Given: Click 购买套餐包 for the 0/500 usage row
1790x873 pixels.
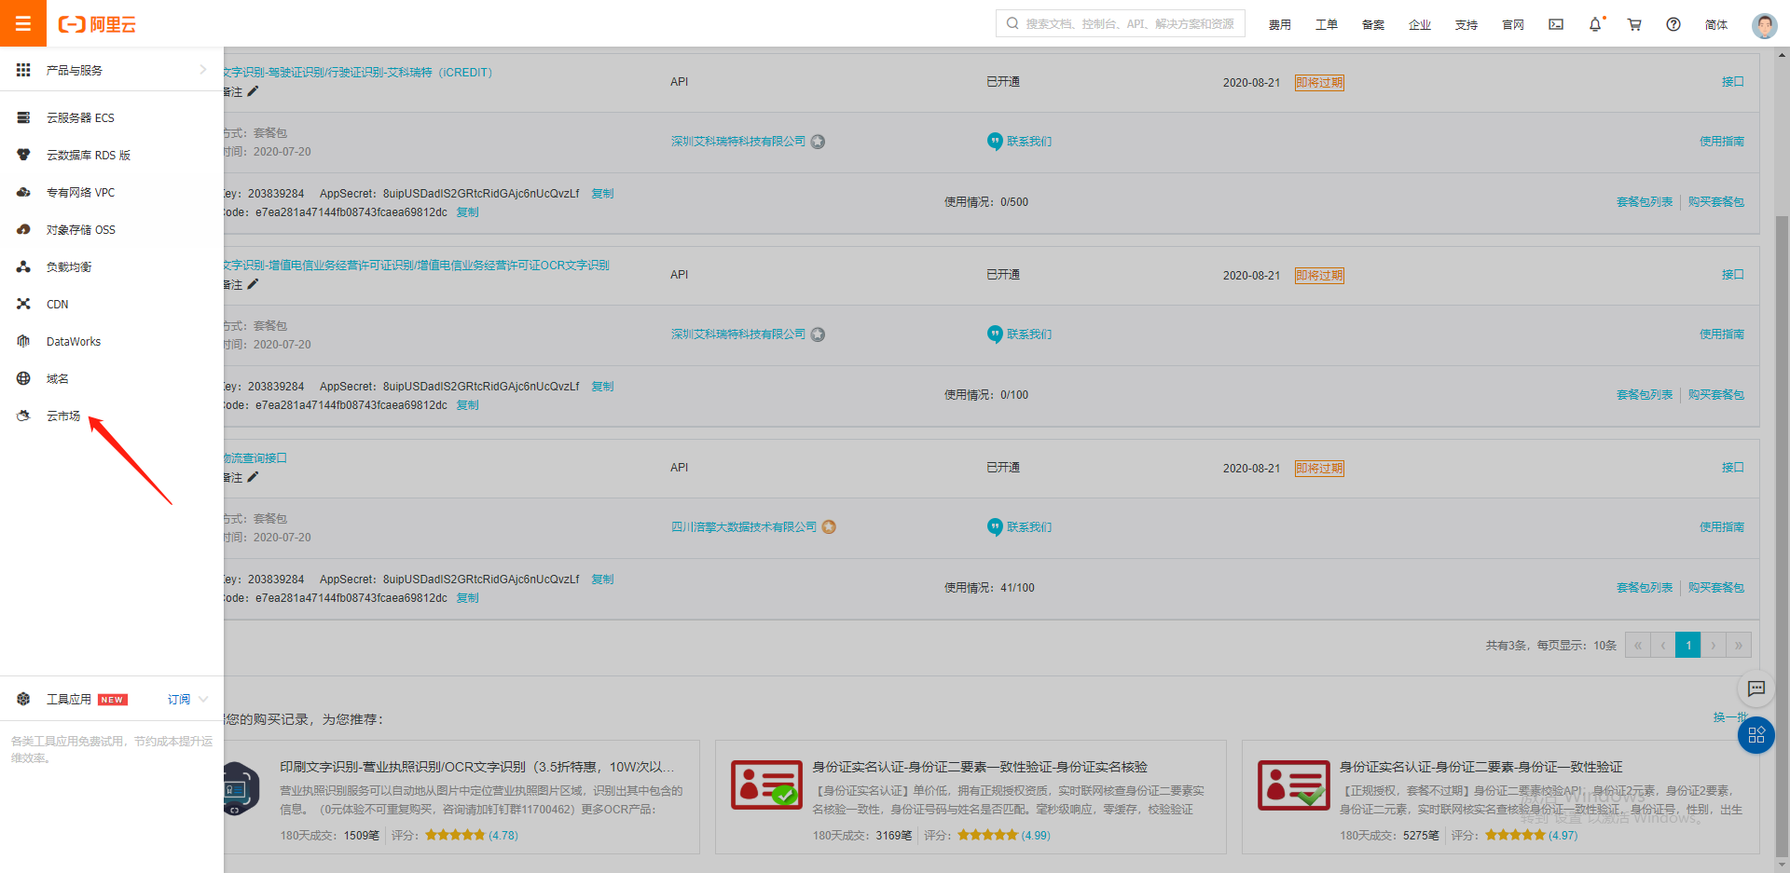Looking at the screenshot, I should 1715,201.
